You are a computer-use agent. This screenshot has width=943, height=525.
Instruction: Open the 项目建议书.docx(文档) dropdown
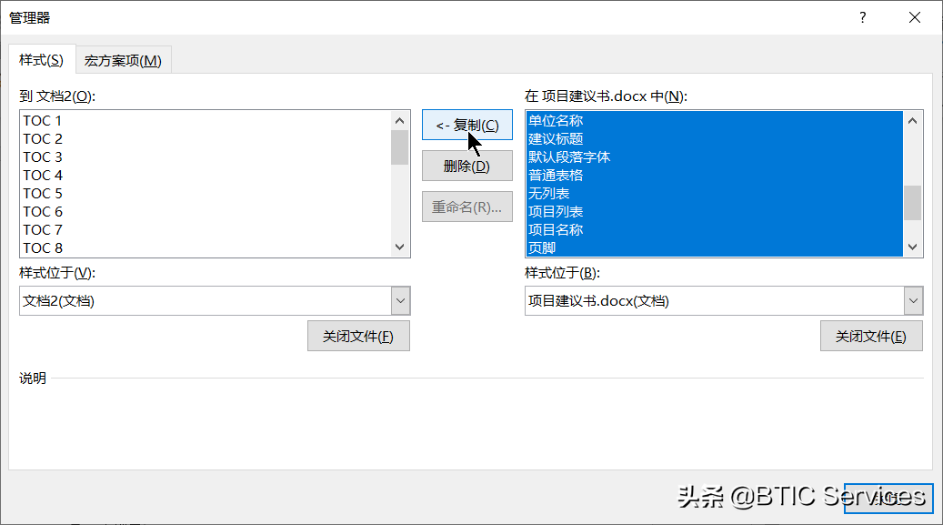point(913,300)
